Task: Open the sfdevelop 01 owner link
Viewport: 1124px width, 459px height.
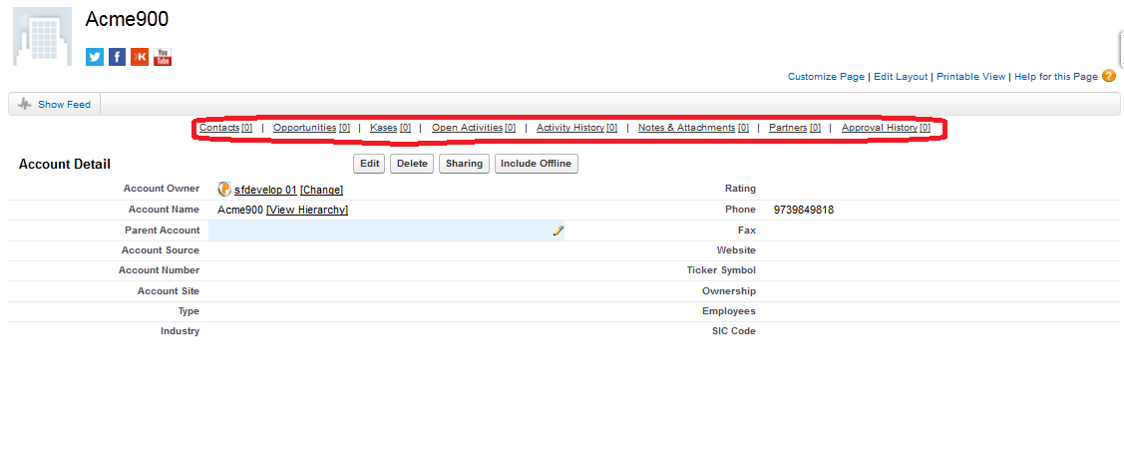Action: [265, 190]
